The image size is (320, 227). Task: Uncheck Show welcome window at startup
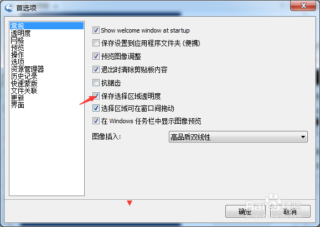click(x=96, y=30)
